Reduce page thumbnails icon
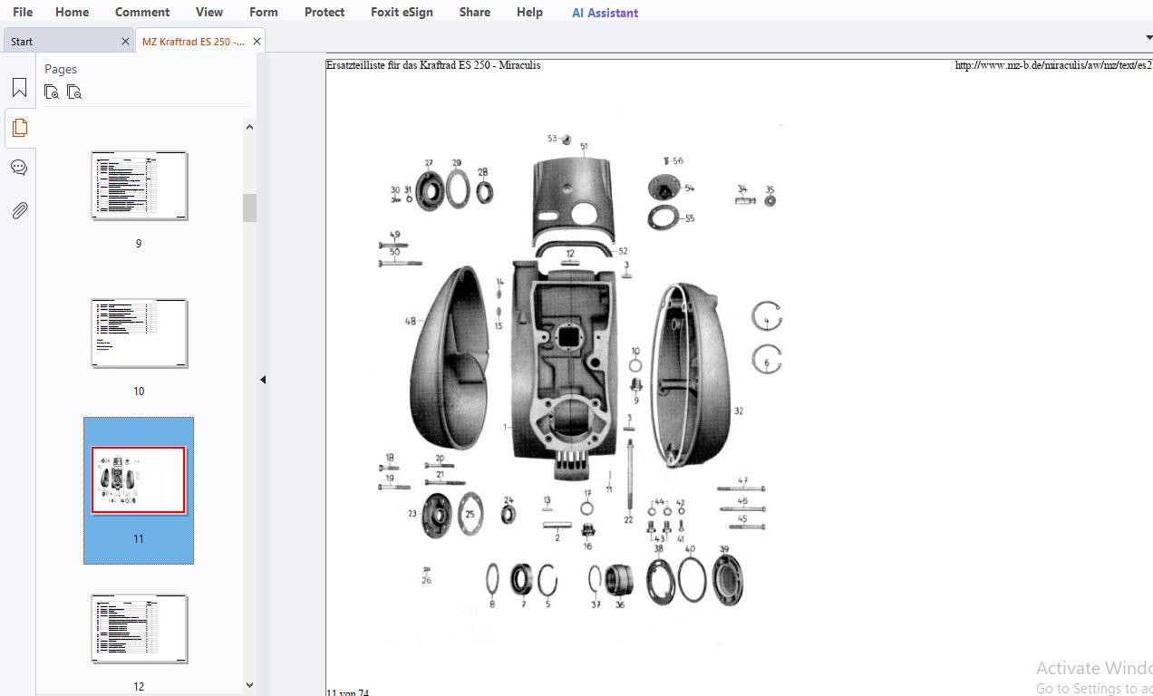This screenshot has height=696, width=1153. 74,92
